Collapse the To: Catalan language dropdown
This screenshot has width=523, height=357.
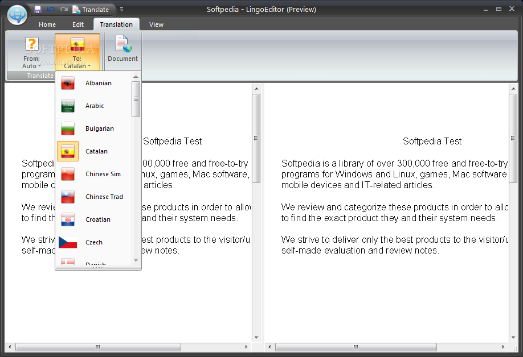tap(77, 52)
